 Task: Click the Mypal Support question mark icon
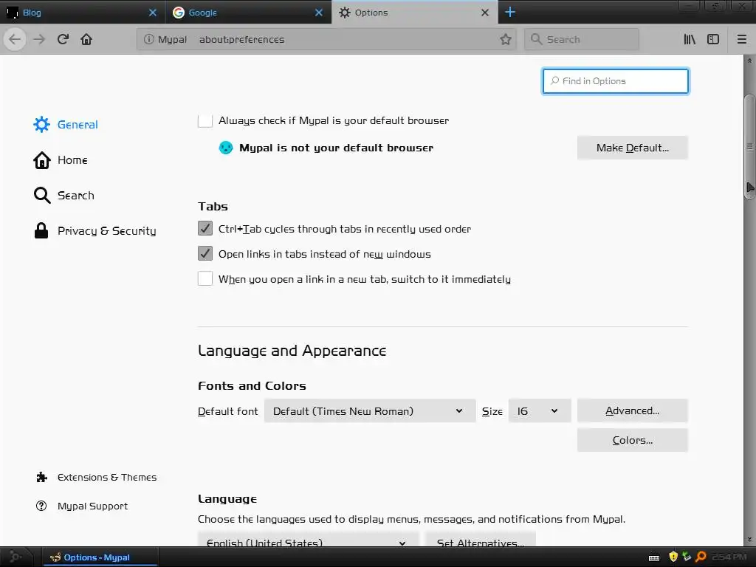point(41,506)
